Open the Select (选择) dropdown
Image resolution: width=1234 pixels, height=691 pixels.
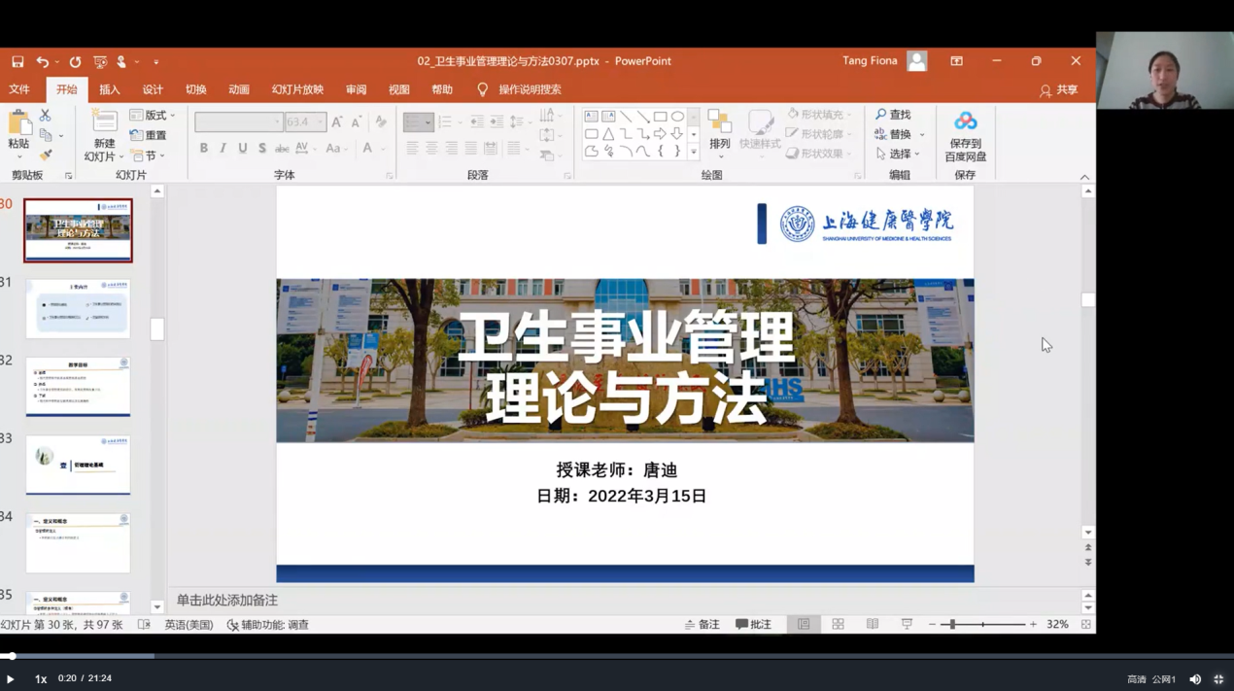(x=899, y=154)
